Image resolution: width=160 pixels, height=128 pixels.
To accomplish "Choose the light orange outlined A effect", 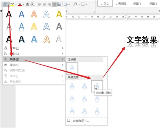I will [x=34, y=14].
